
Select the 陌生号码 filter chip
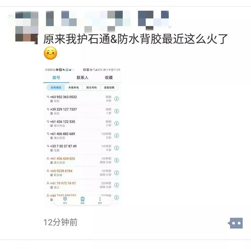92,88
